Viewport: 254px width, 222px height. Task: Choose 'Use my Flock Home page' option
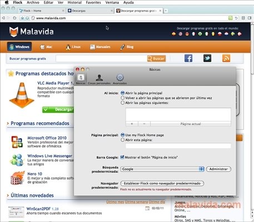[122, 135]
